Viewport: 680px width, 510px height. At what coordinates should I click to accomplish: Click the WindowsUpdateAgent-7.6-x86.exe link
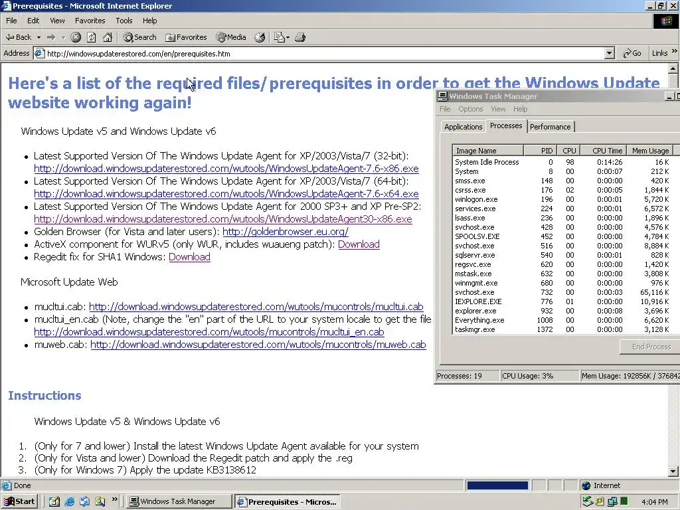click(x=226, y=168)
